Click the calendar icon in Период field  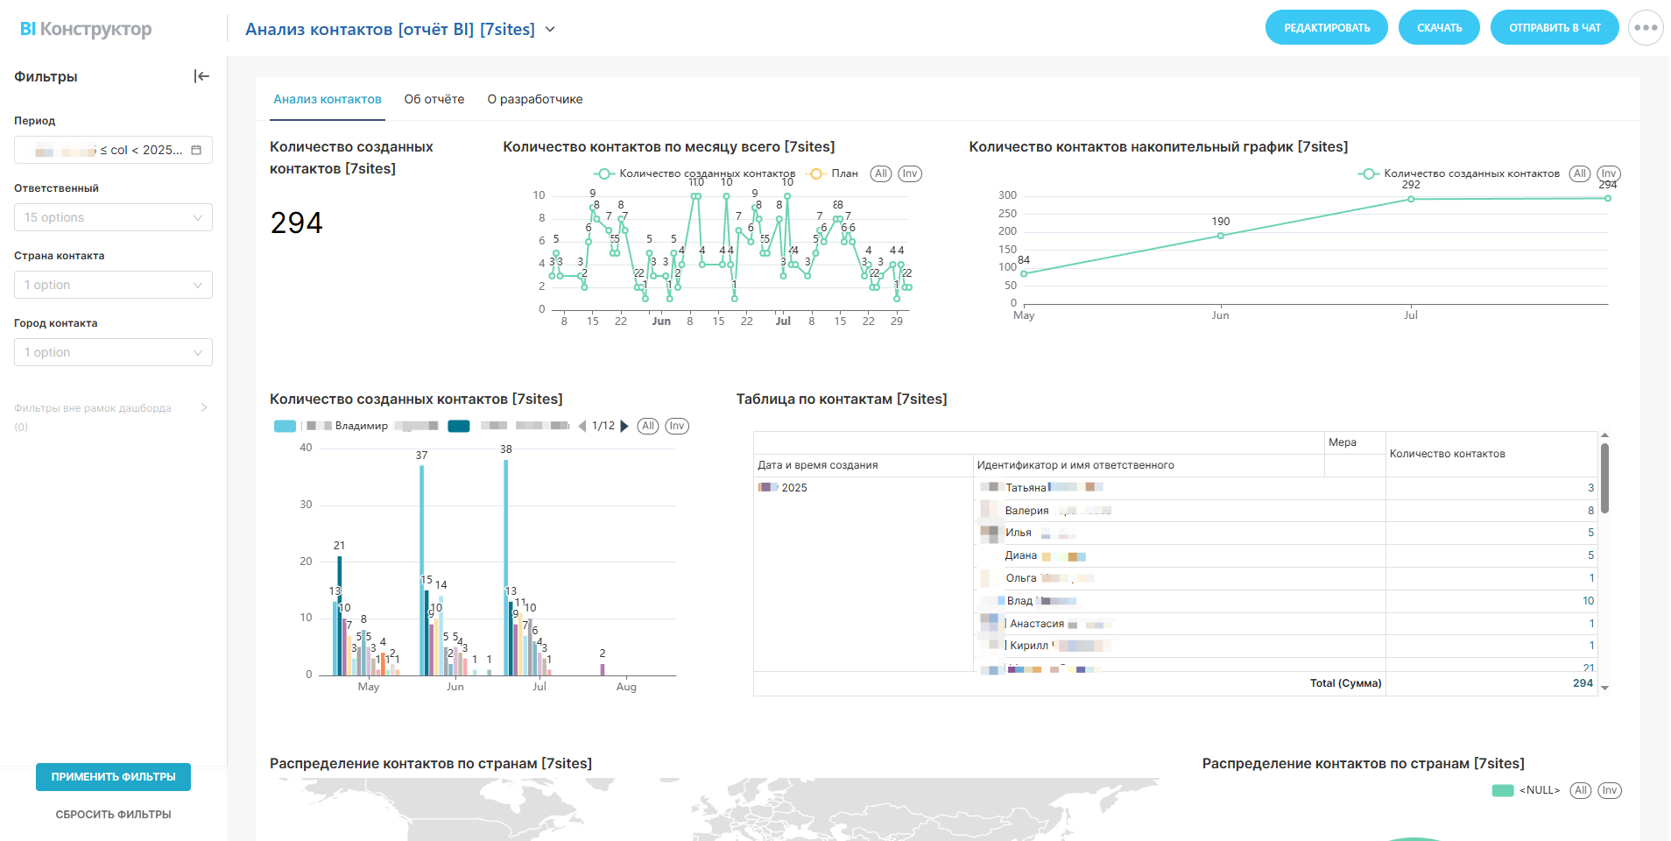[x=196, y=150]
